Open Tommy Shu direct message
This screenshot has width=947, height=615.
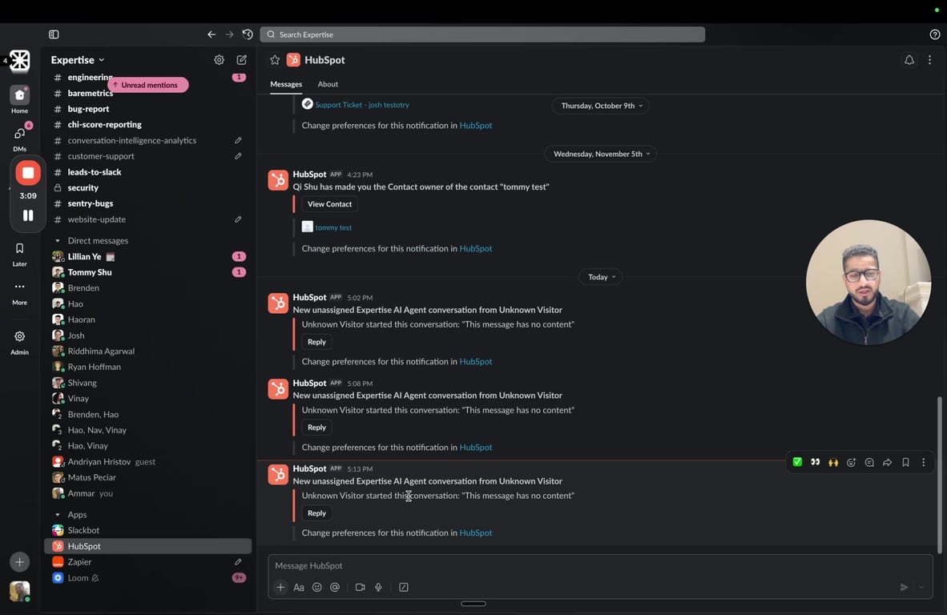[x=148, y=272]
